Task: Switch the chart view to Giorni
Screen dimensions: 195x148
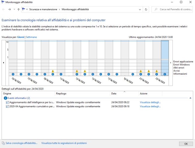Action: click(x=21, y=37)
